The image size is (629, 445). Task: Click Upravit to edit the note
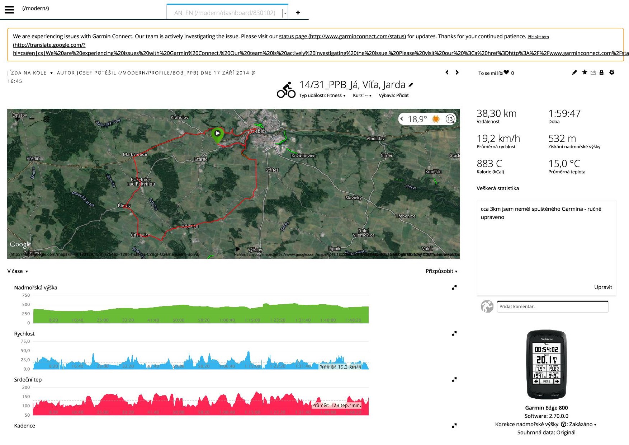603,287
